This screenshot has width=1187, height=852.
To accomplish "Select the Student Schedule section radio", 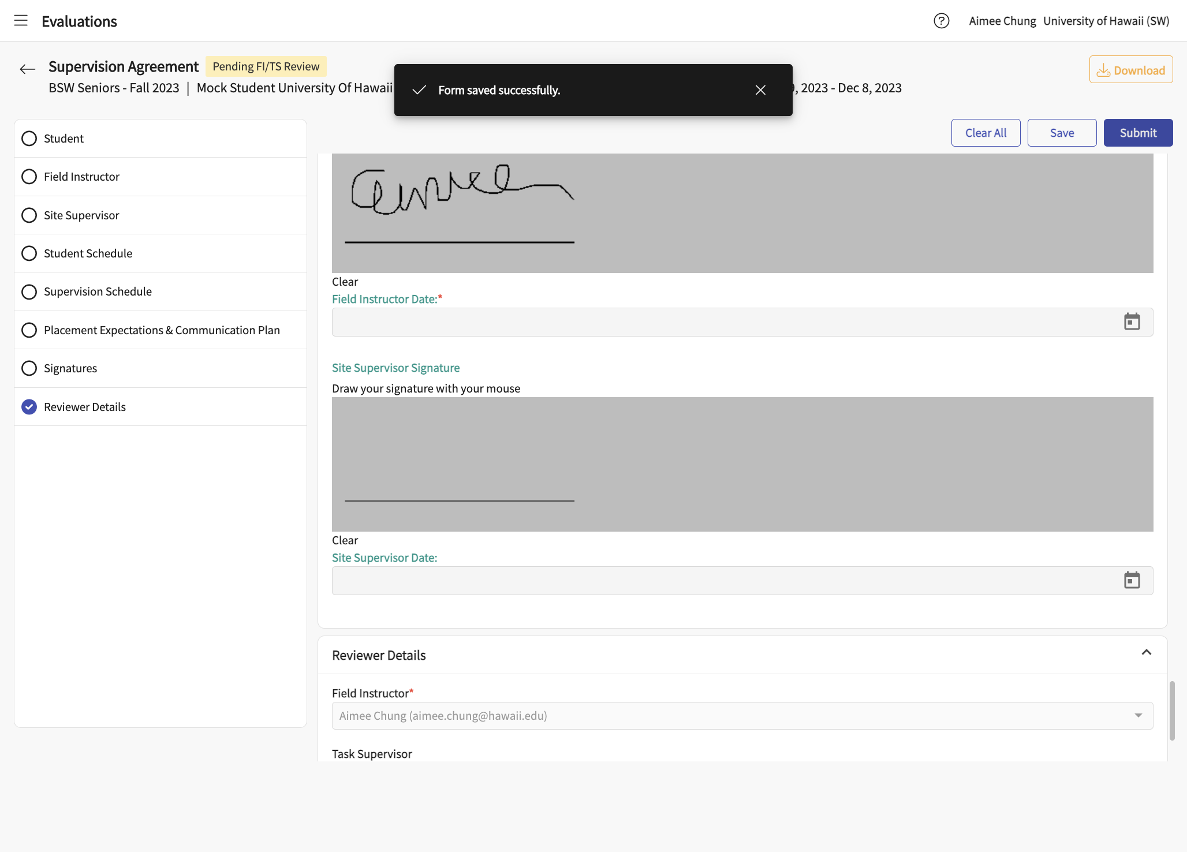I will 29,253.
